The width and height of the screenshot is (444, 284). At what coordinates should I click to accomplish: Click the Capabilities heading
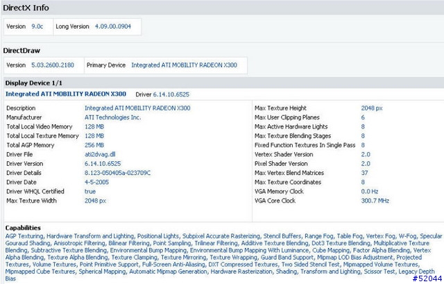click(23, 228)
